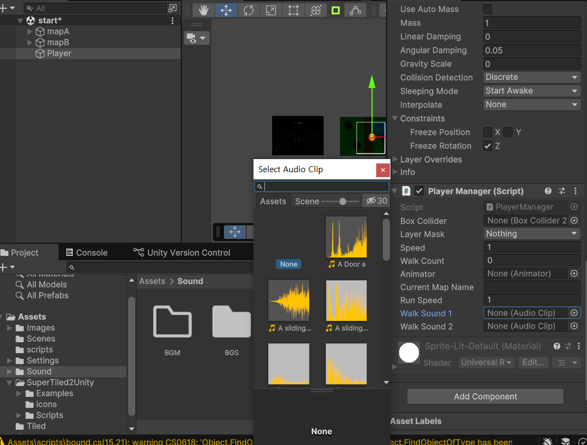Select the Scale tool

(x=271, y=10)
